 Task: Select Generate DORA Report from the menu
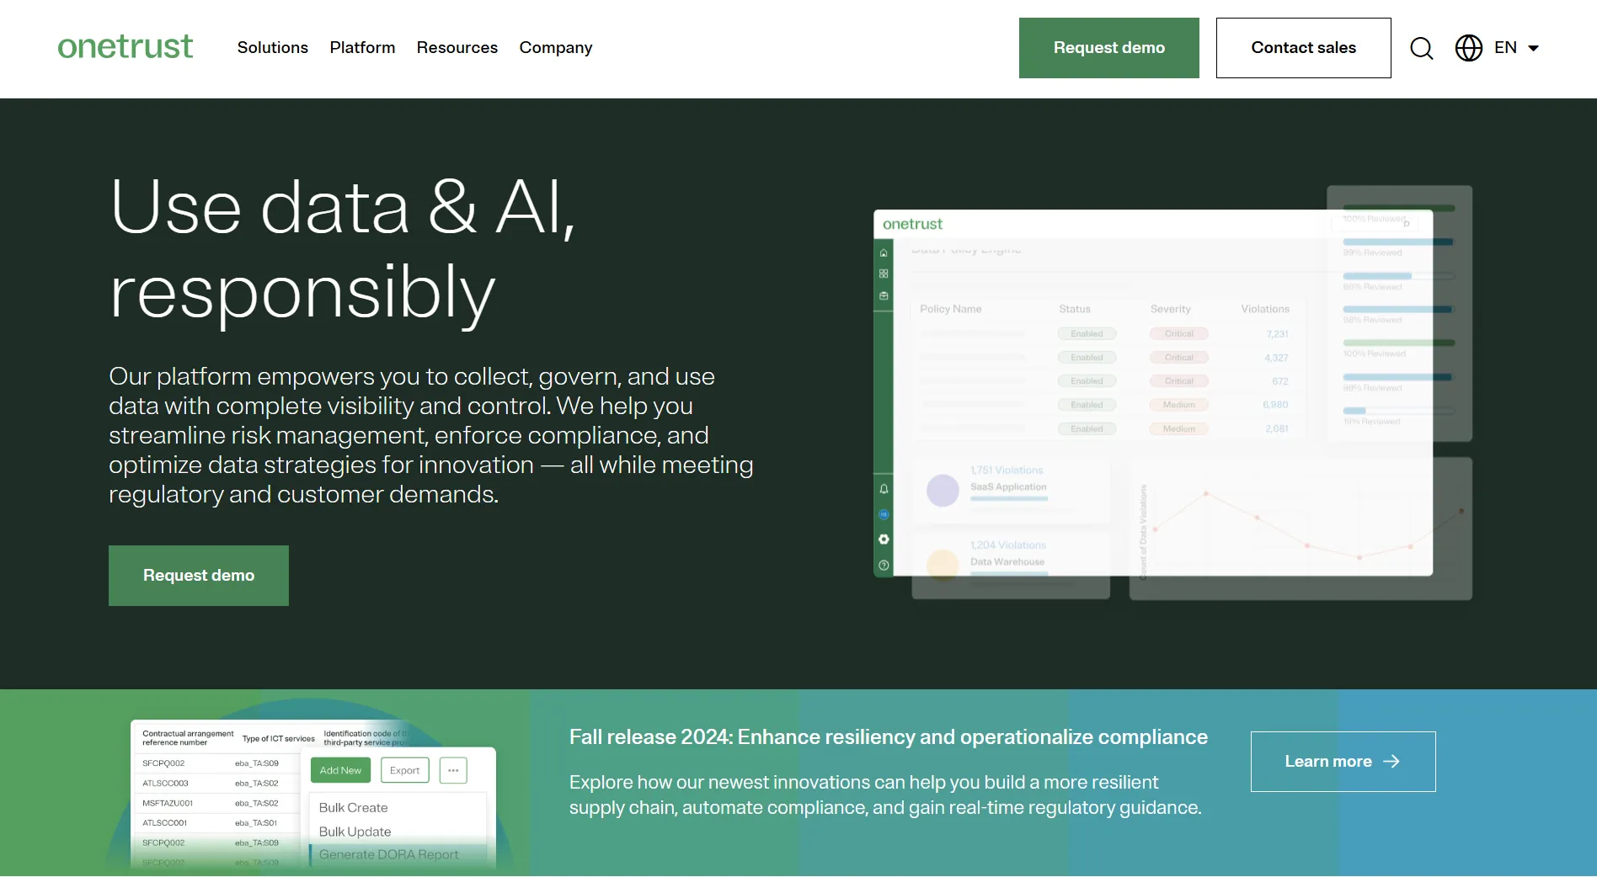(390, 853)
